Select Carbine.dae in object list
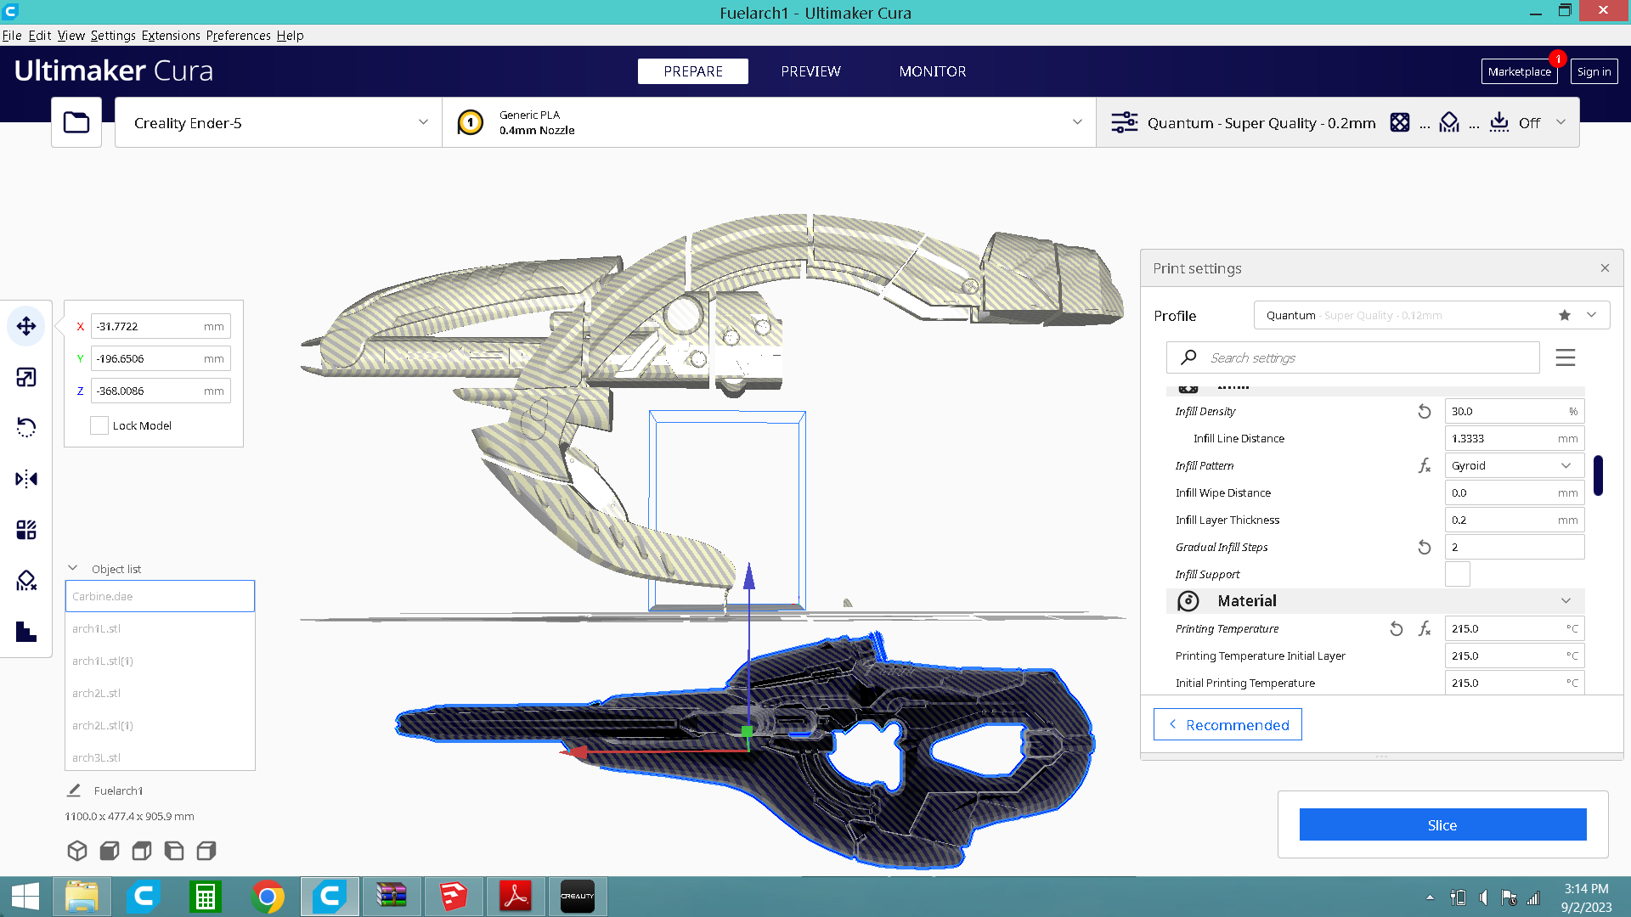The width and height of the screenshot is (1631, 917). coord(160,596)
